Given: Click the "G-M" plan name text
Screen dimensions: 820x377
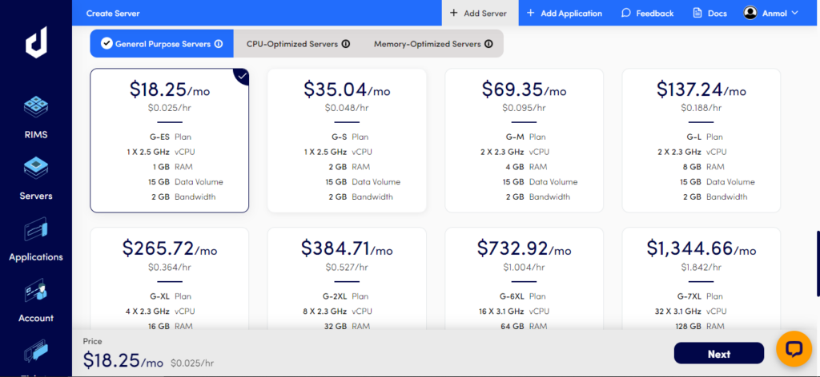Looking at the screenshot, I should tap(515, 137).
